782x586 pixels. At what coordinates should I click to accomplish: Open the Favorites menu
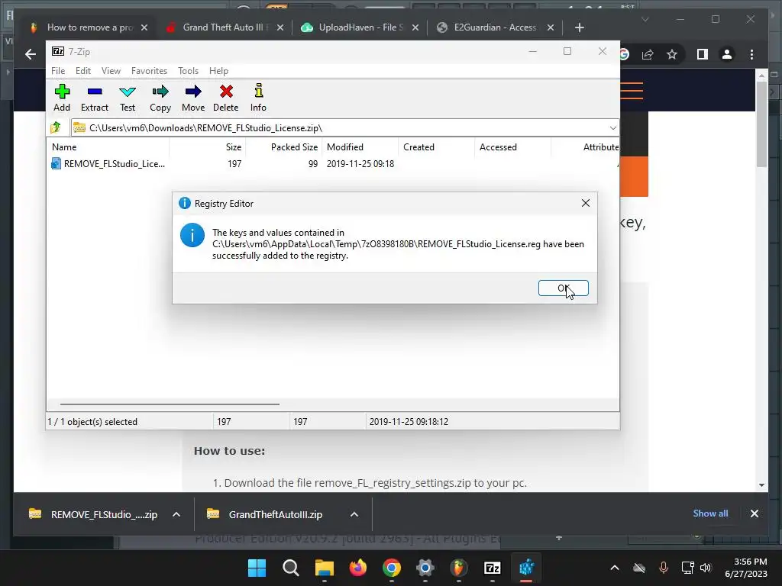click(149, 71)
